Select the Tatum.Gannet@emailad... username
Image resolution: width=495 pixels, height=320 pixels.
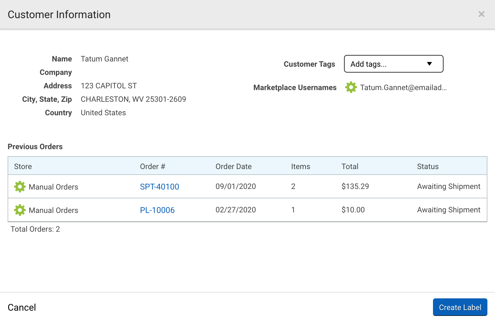(403, 87)
